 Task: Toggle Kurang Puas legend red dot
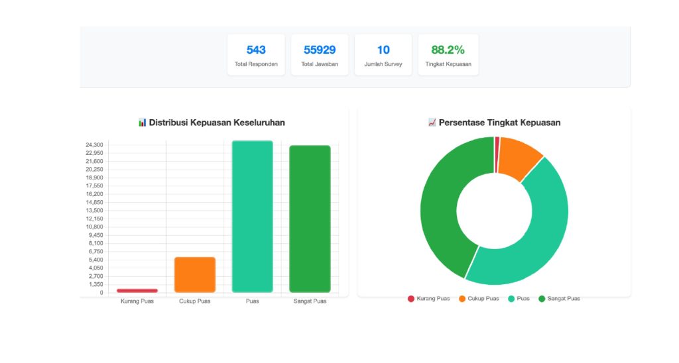(411, 299)
